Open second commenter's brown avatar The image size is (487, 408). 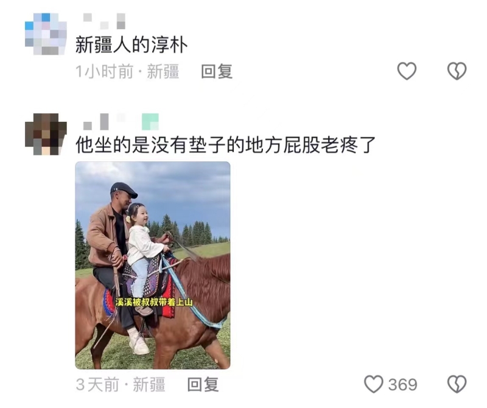(46, 134)
